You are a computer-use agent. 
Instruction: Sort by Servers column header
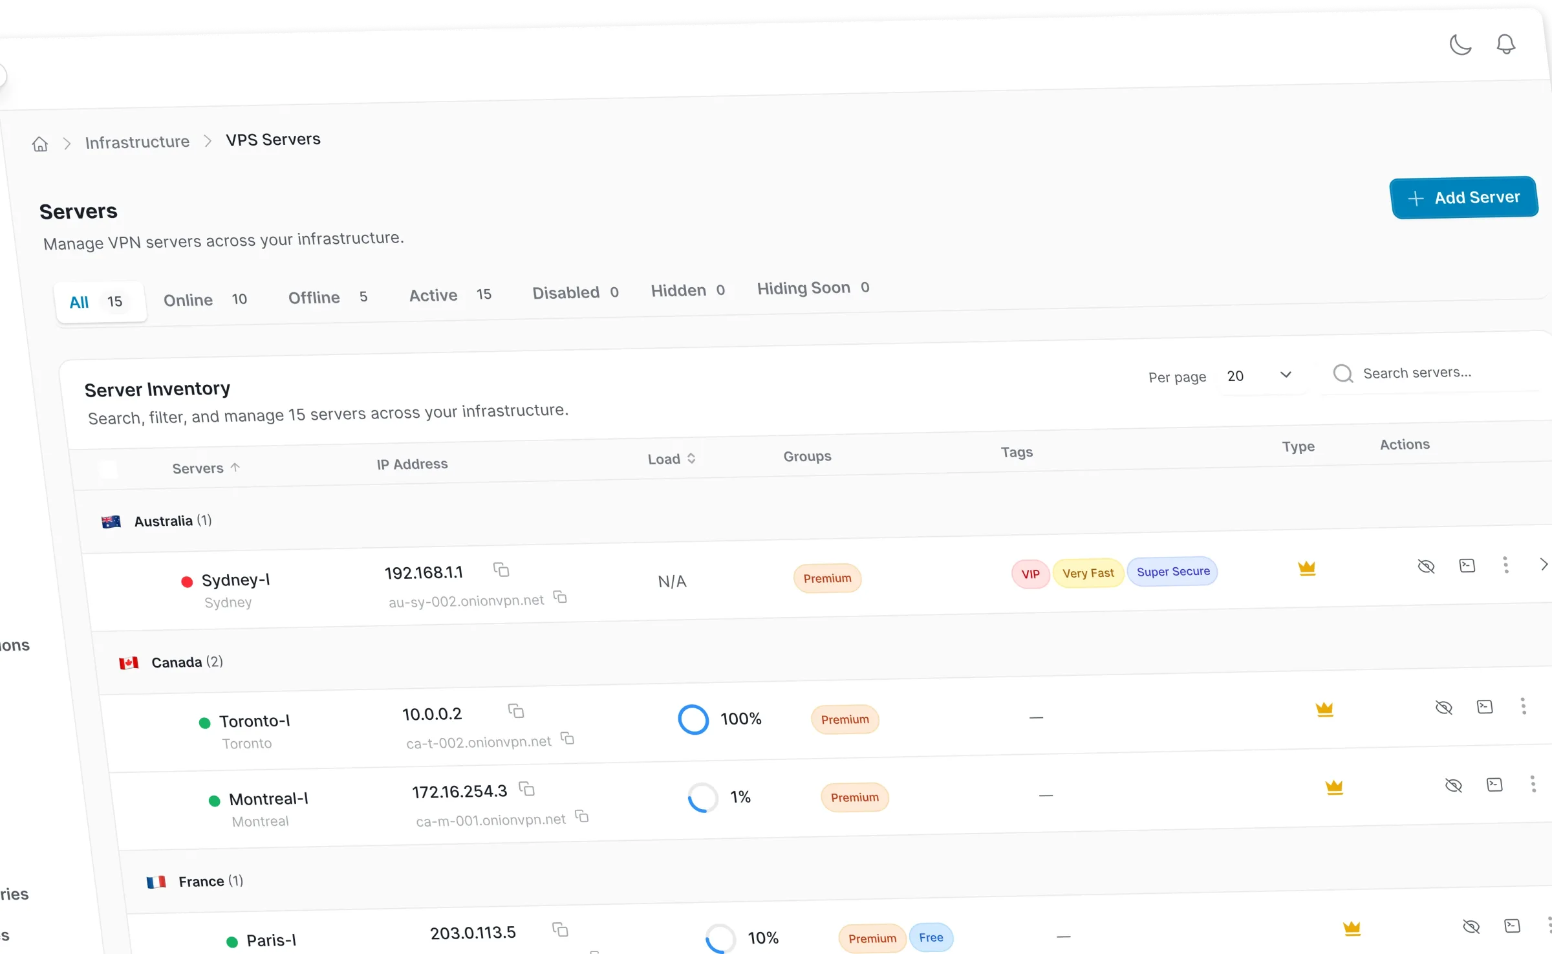[x=206, y=468]
